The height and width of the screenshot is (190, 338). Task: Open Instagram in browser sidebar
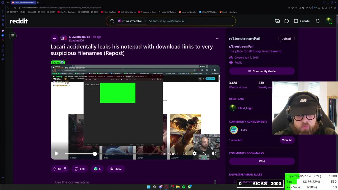(3, 40)
